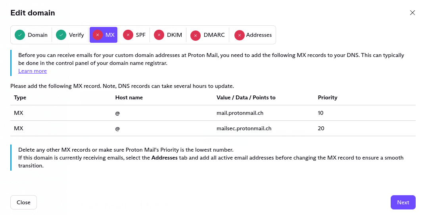Viewport: 426px width, 215px height.
Task: Click the red X status icon beside SPF
Action: [x=128, y=35]
